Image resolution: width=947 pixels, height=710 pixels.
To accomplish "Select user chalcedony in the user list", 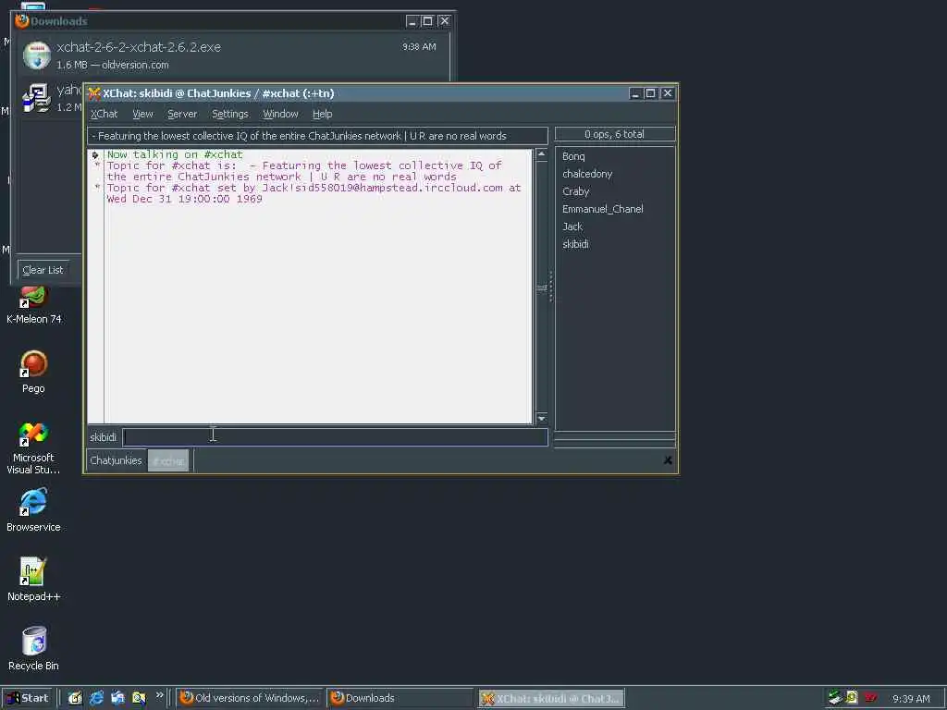I will point(587,174).
